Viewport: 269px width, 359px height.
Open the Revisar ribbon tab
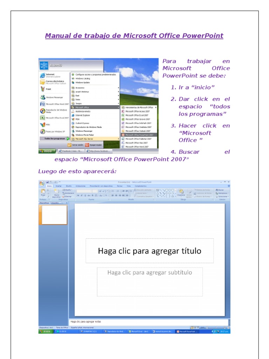(120, 186)
